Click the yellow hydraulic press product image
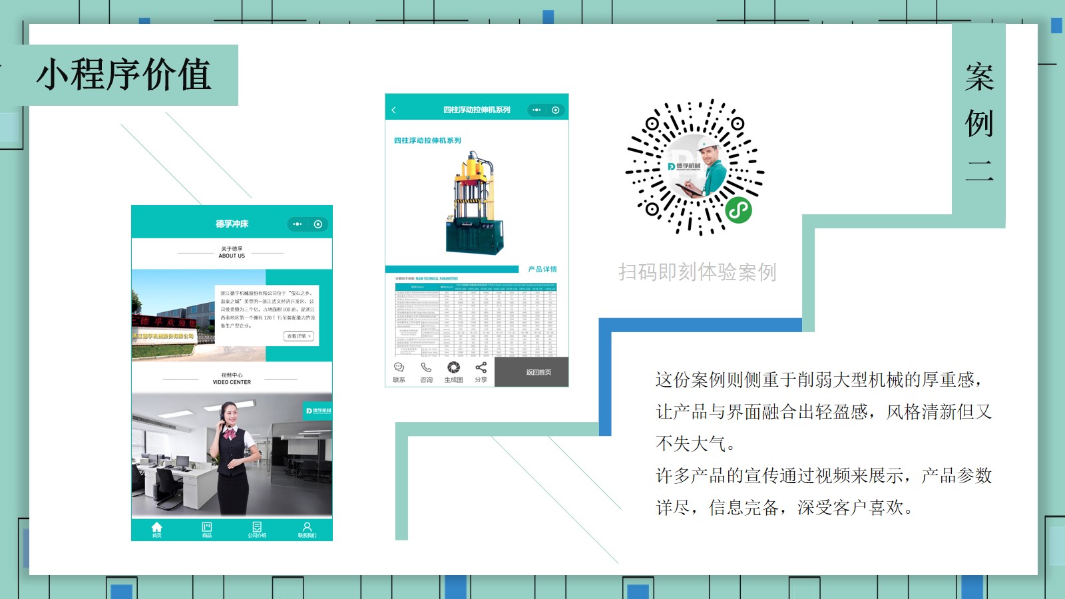This screenshot has width=1065, height=599. [x=473, y=203]
